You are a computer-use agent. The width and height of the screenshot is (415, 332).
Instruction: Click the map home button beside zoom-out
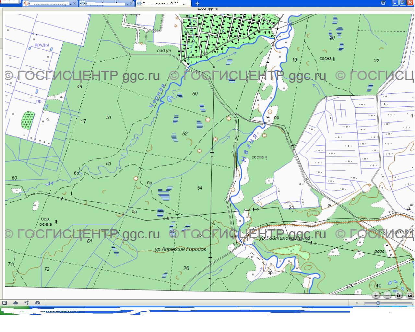[x=399, y=295]
